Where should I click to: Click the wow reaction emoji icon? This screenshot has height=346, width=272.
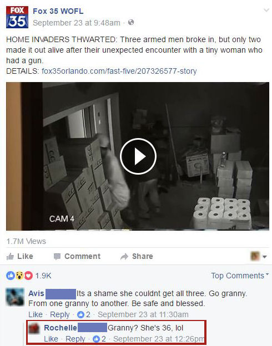coord(19,276)
